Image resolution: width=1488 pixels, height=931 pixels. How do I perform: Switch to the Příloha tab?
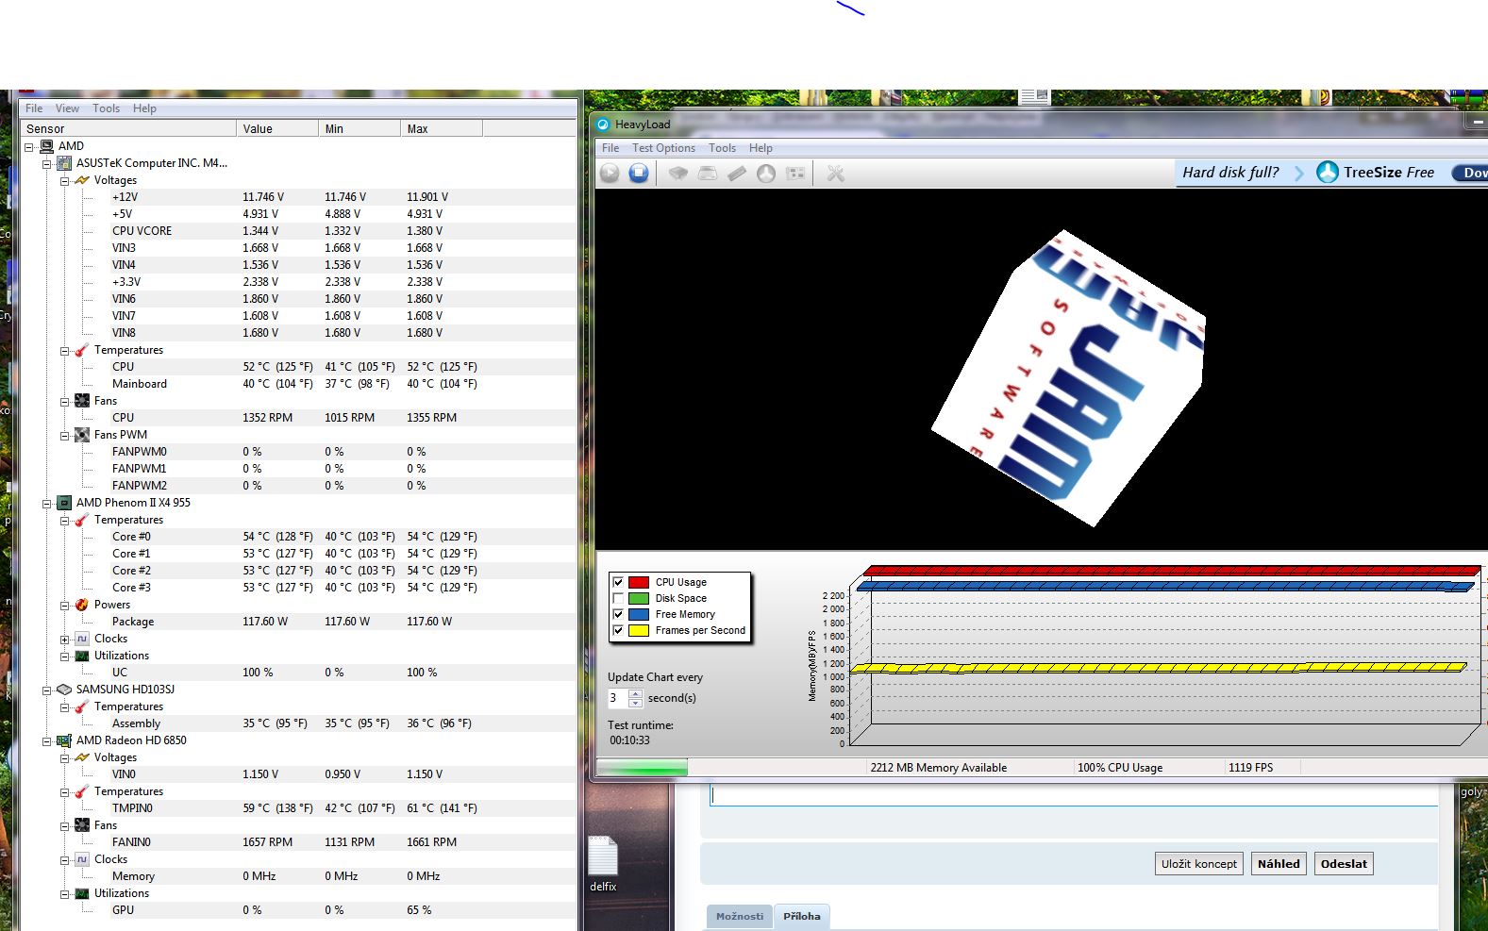pyautogui.click(x=802, y=916)
